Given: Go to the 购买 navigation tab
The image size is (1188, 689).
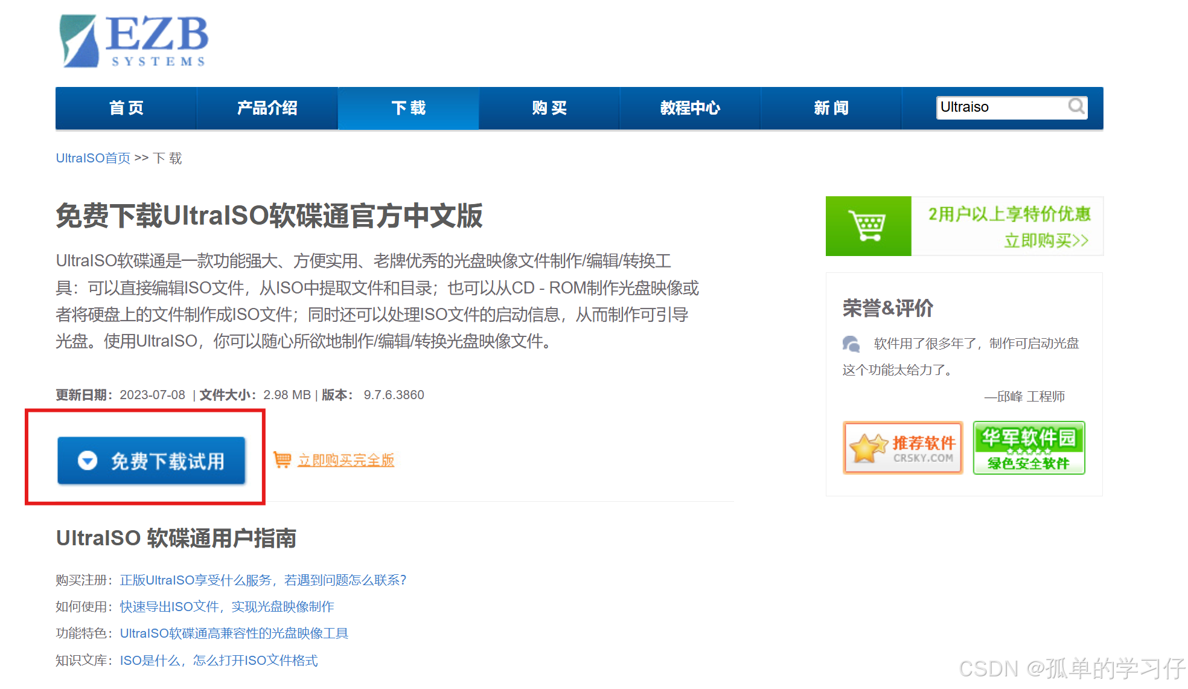Looking at the screenshot, I should pyautogui.click(x=549, y=108).
